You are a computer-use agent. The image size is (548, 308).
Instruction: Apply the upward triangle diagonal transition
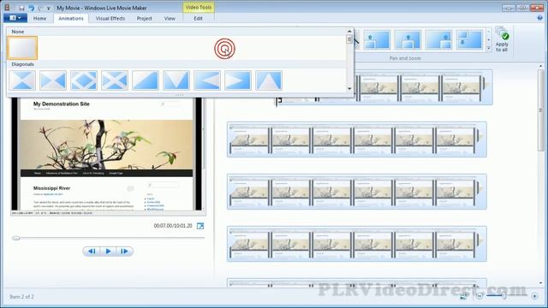pyautogui.click(x=268, y=80)
